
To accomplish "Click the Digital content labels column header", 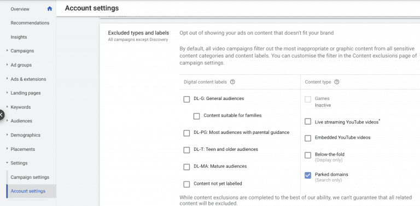I will tap(205, 82).
